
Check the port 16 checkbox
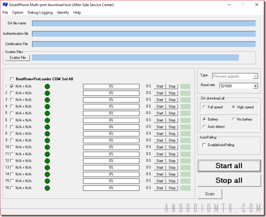click(12, 188)
